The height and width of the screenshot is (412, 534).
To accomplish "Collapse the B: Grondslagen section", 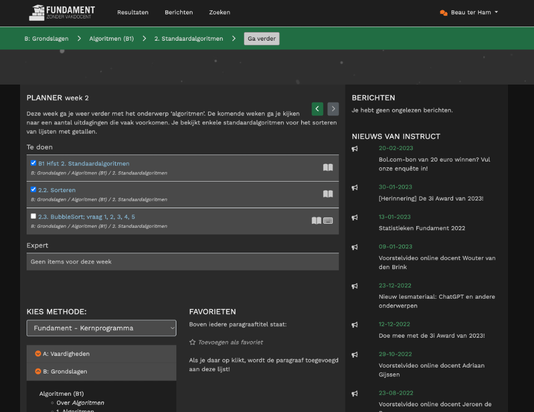I will pos(38,372).
